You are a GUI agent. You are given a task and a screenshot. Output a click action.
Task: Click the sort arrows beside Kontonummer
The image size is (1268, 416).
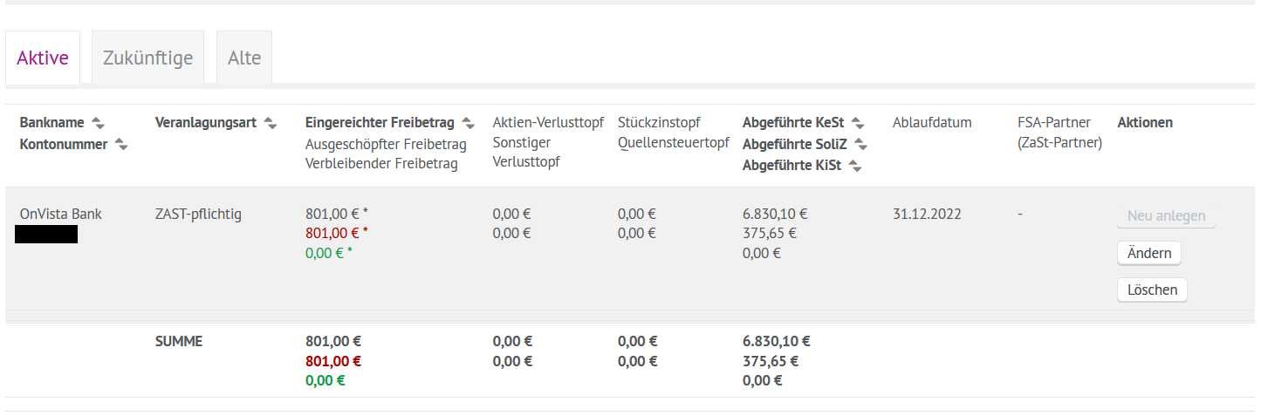(x=121, y=145)
